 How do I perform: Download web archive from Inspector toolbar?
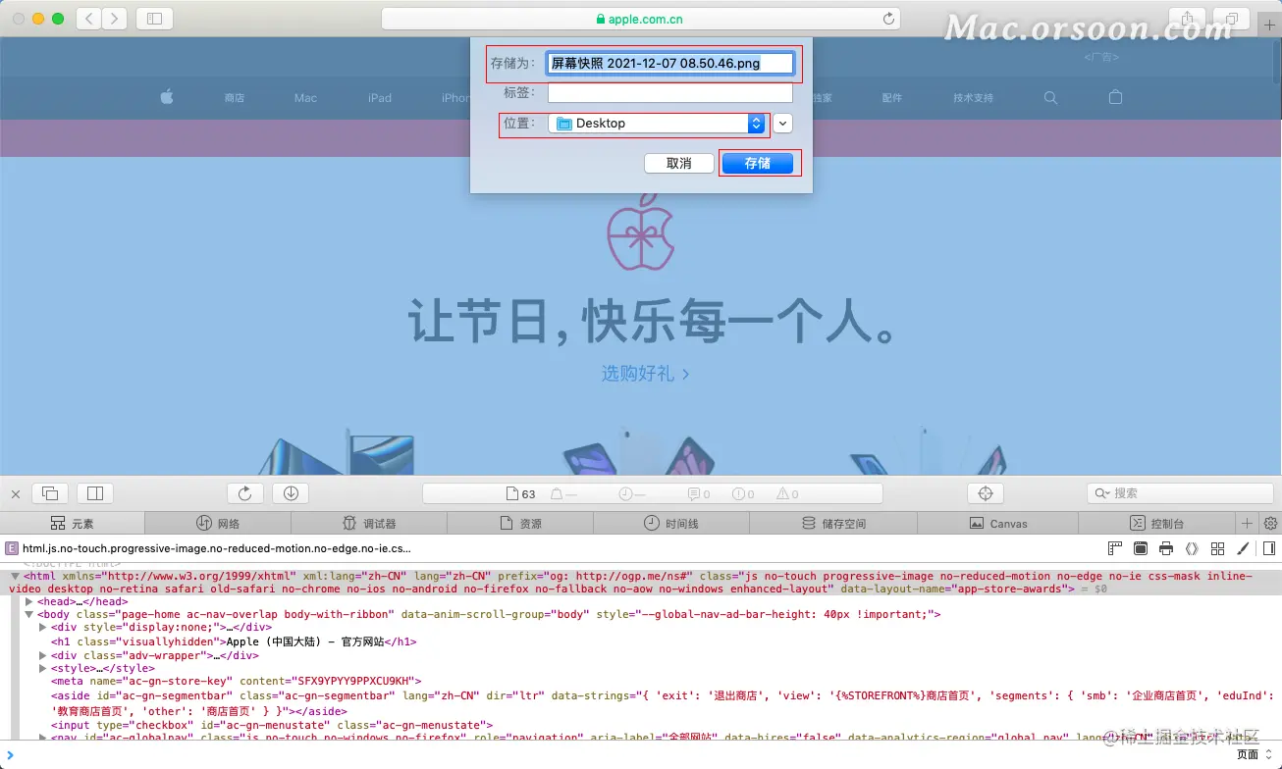[x=292, y=493]
